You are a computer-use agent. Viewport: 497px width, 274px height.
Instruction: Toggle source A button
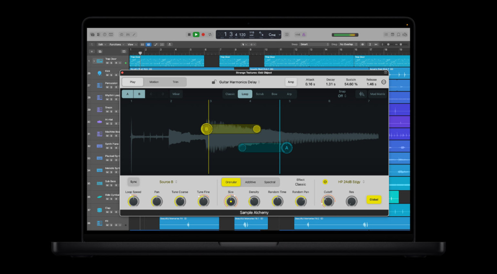click(x=128, y=94)
